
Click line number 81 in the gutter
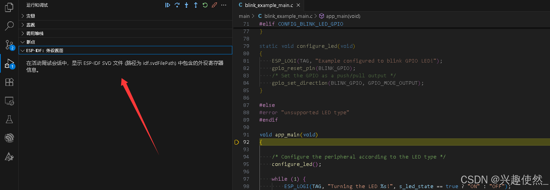[x=246, y=61]
